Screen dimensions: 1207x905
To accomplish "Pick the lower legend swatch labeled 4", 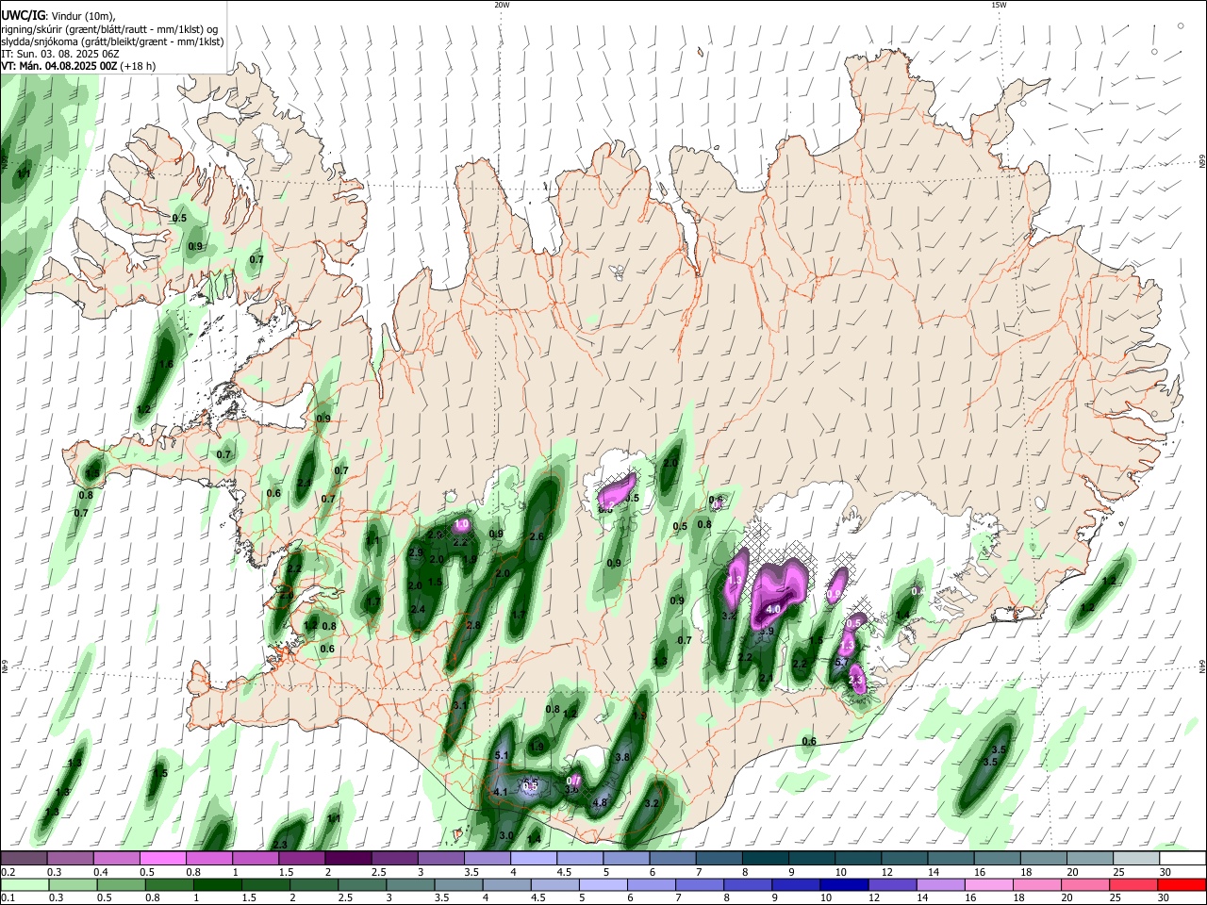I will pos(506,884).
